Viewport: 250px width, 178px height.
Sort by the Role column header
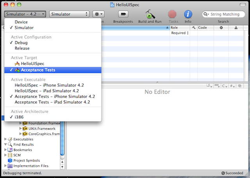click(x=180, y=28)
